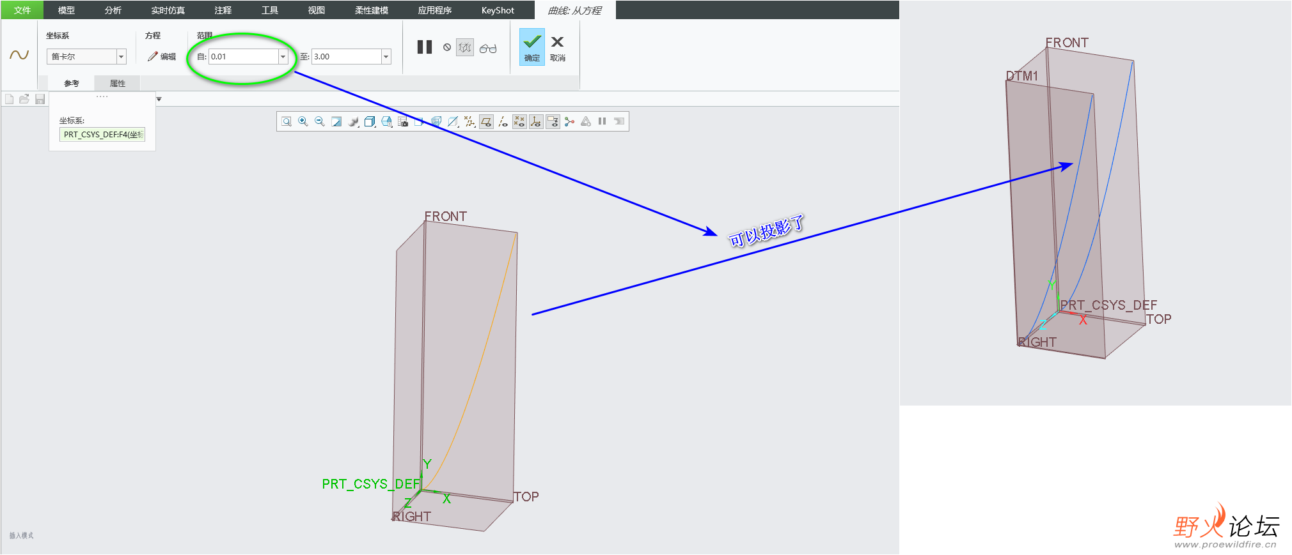
Task: Open the 参考 panel tab
Action: click(x=72, y=83)
